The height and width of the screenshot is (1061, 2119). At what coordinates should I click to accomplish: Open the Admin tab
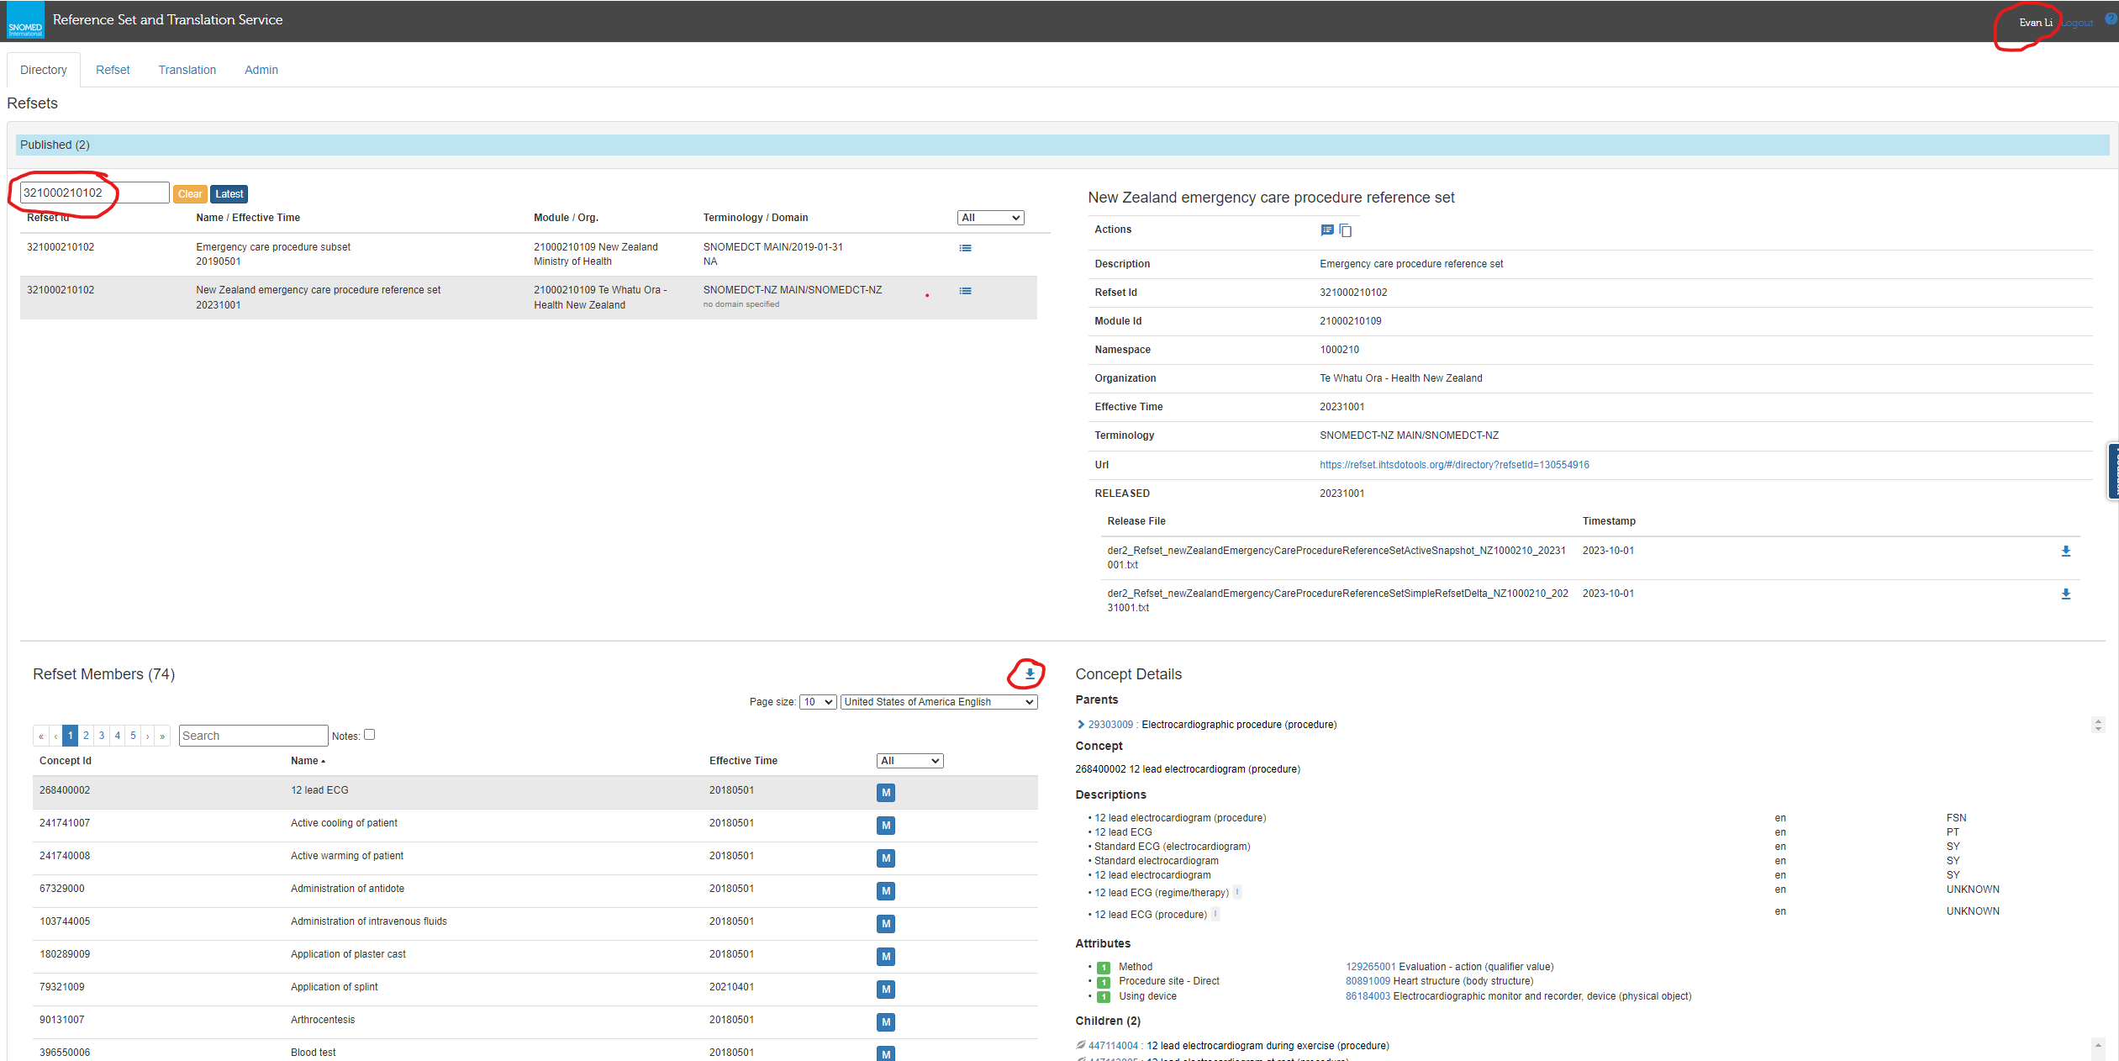[261, 70]
